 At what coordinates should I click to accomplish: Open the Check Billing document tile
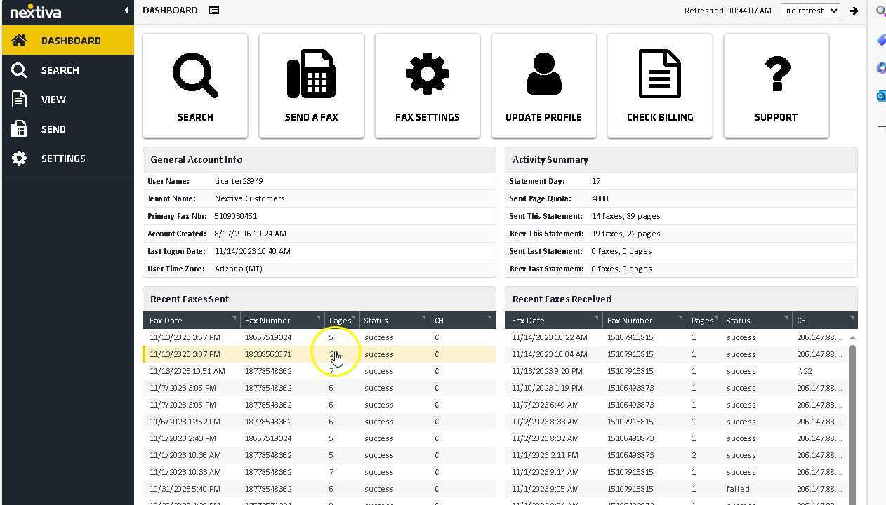(x=660, y=86)
